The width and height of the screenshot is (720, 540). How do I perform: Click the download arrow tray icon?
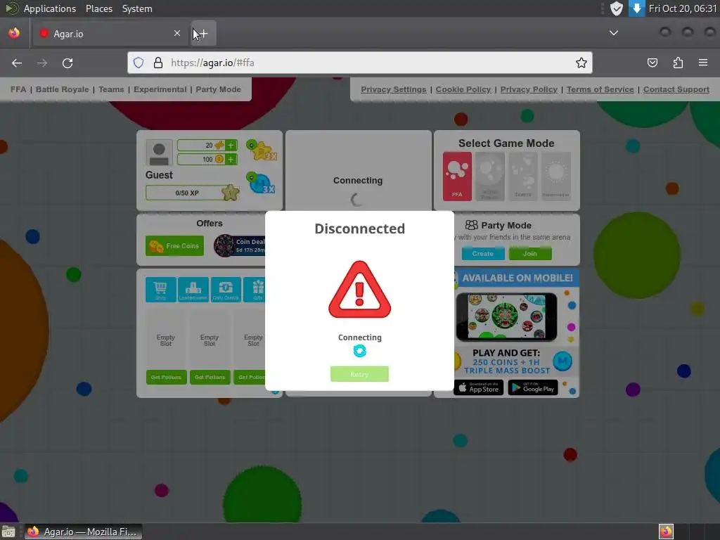pyautogui.click(x=636, y=8)
